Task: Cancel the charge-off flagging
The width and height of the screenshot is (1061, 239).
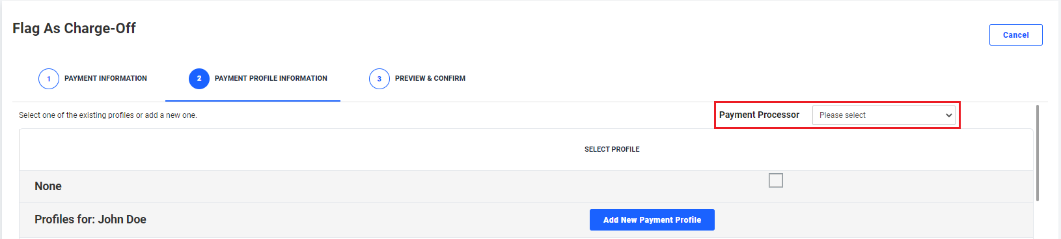Action: tap(1016, 35)
